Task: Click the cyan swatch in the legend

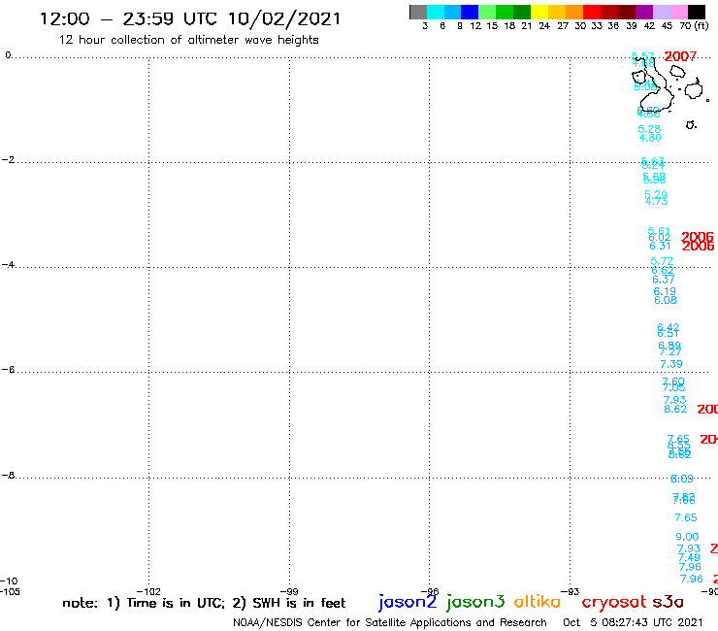Action: click(436, 12)
